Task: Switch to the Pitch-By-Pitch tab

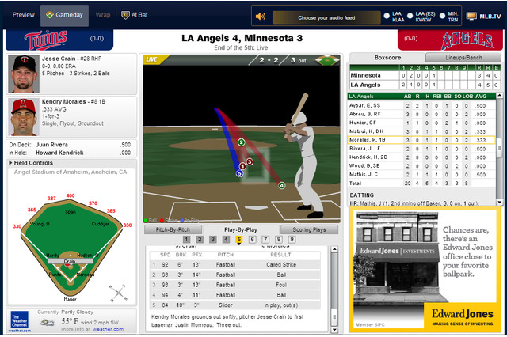Action: click(x=173, y=229)
